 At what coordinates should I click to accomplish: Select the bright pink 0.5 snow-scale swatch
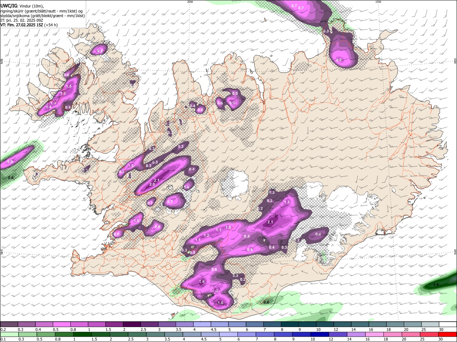coord(61,325)
